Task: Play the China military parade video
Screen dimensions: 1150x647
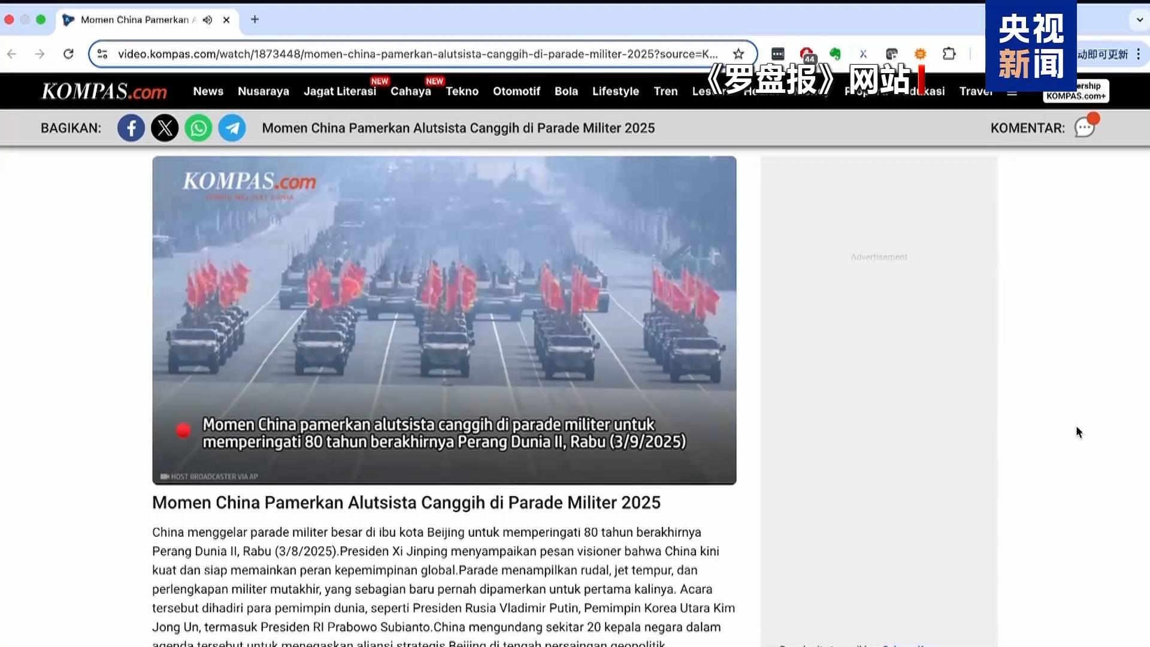Action: 444,320
